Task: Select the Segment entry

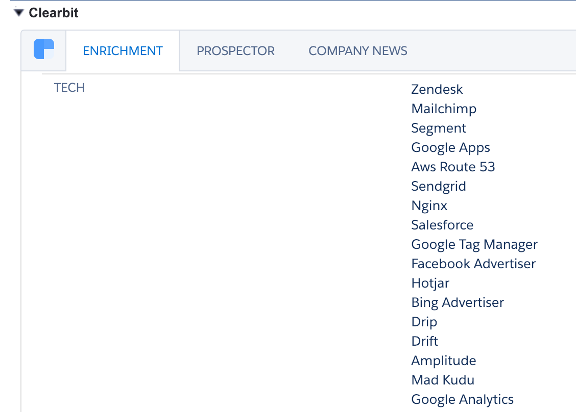Action: pos(439,128)
